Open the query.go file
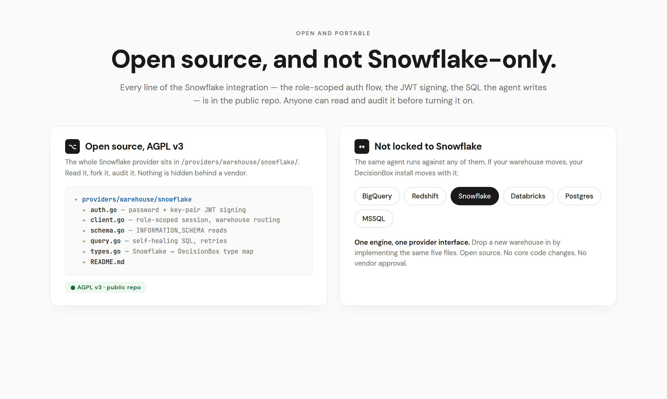667x399 pixels. 105,241
